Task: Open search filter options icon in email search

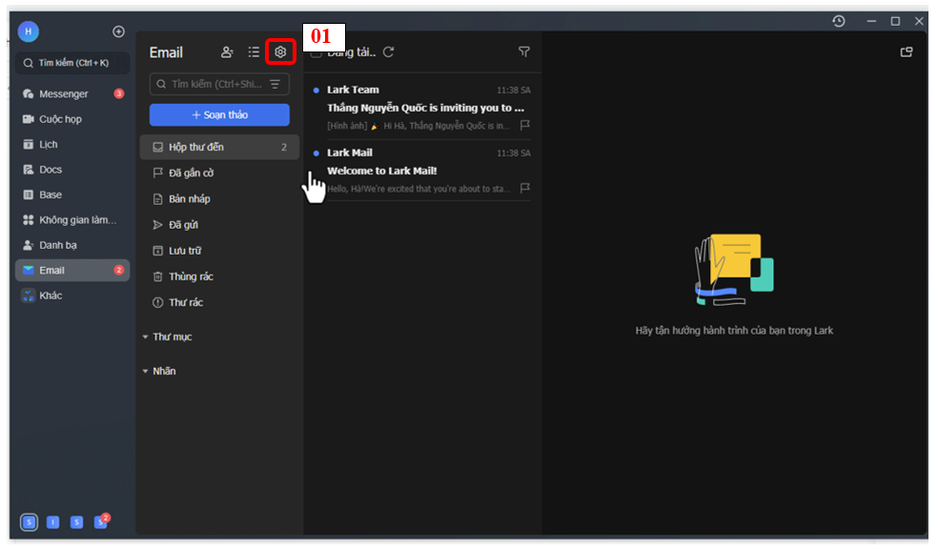Action: click(275, 85)
